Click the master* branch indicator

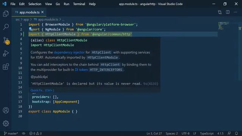tap(11, 133)
